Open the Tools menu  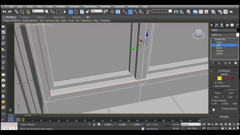coord(20,7)
